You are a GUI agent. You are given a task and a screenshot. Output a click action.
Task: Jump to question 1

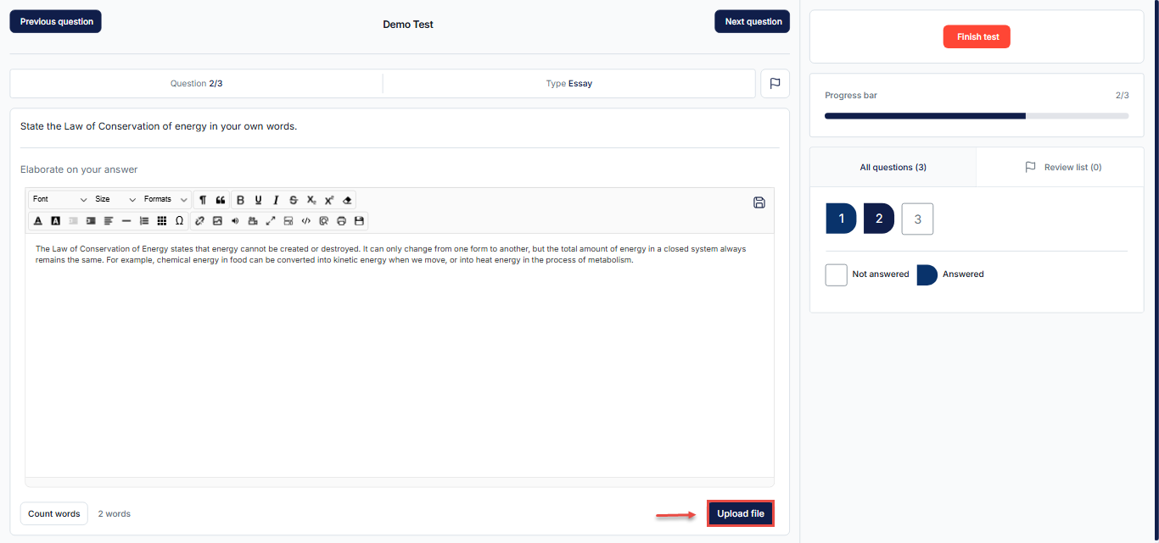pos(841,219)
